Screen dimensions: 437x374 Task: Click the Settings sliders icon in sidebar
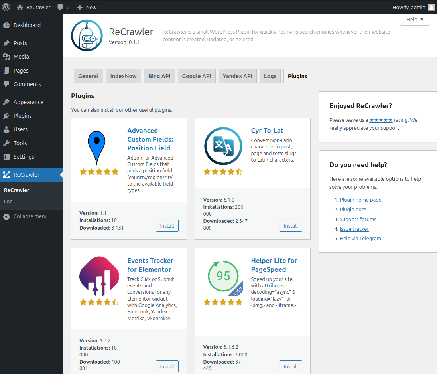[x=6, y=157]
